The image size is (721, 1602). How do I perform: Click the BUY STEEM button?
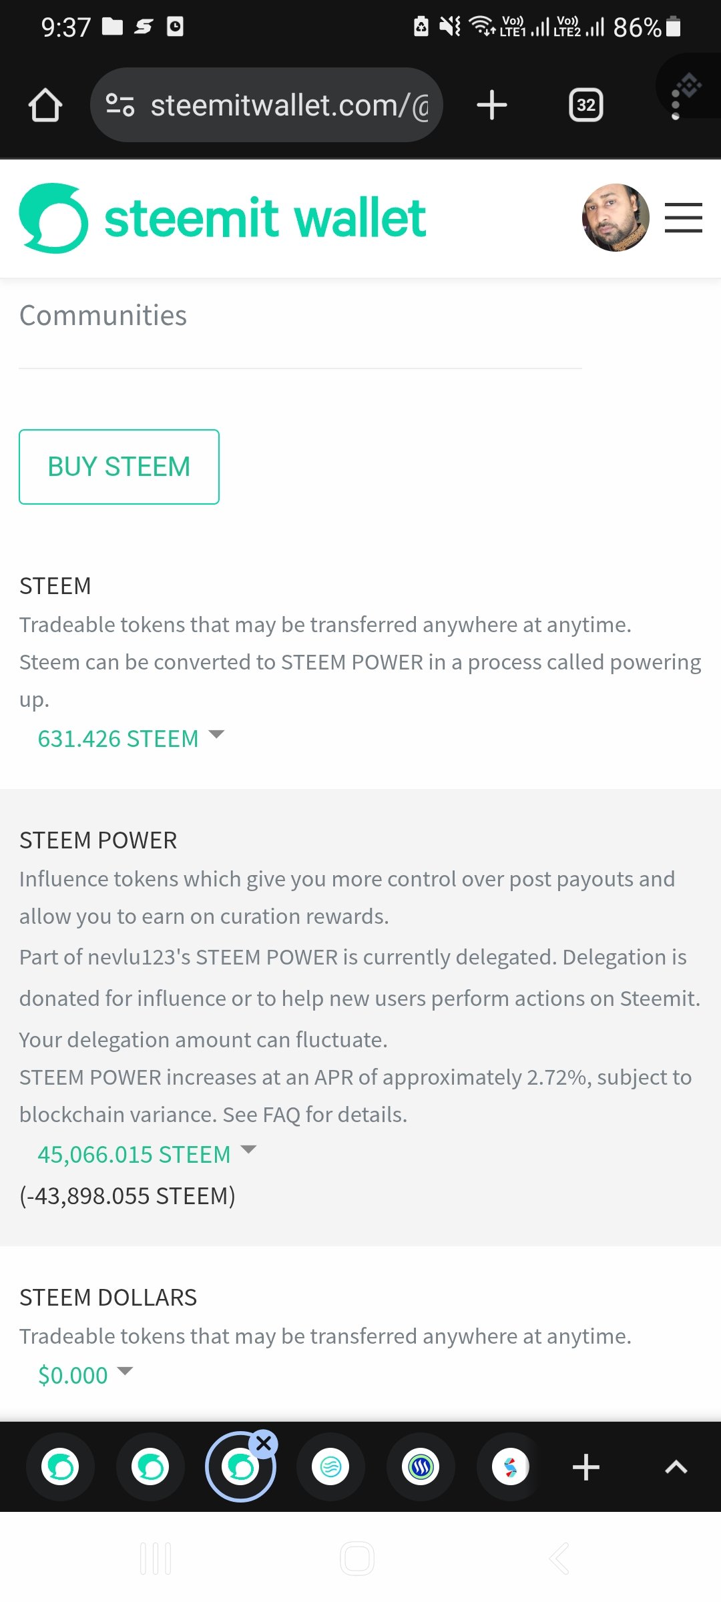coord(119,467)
